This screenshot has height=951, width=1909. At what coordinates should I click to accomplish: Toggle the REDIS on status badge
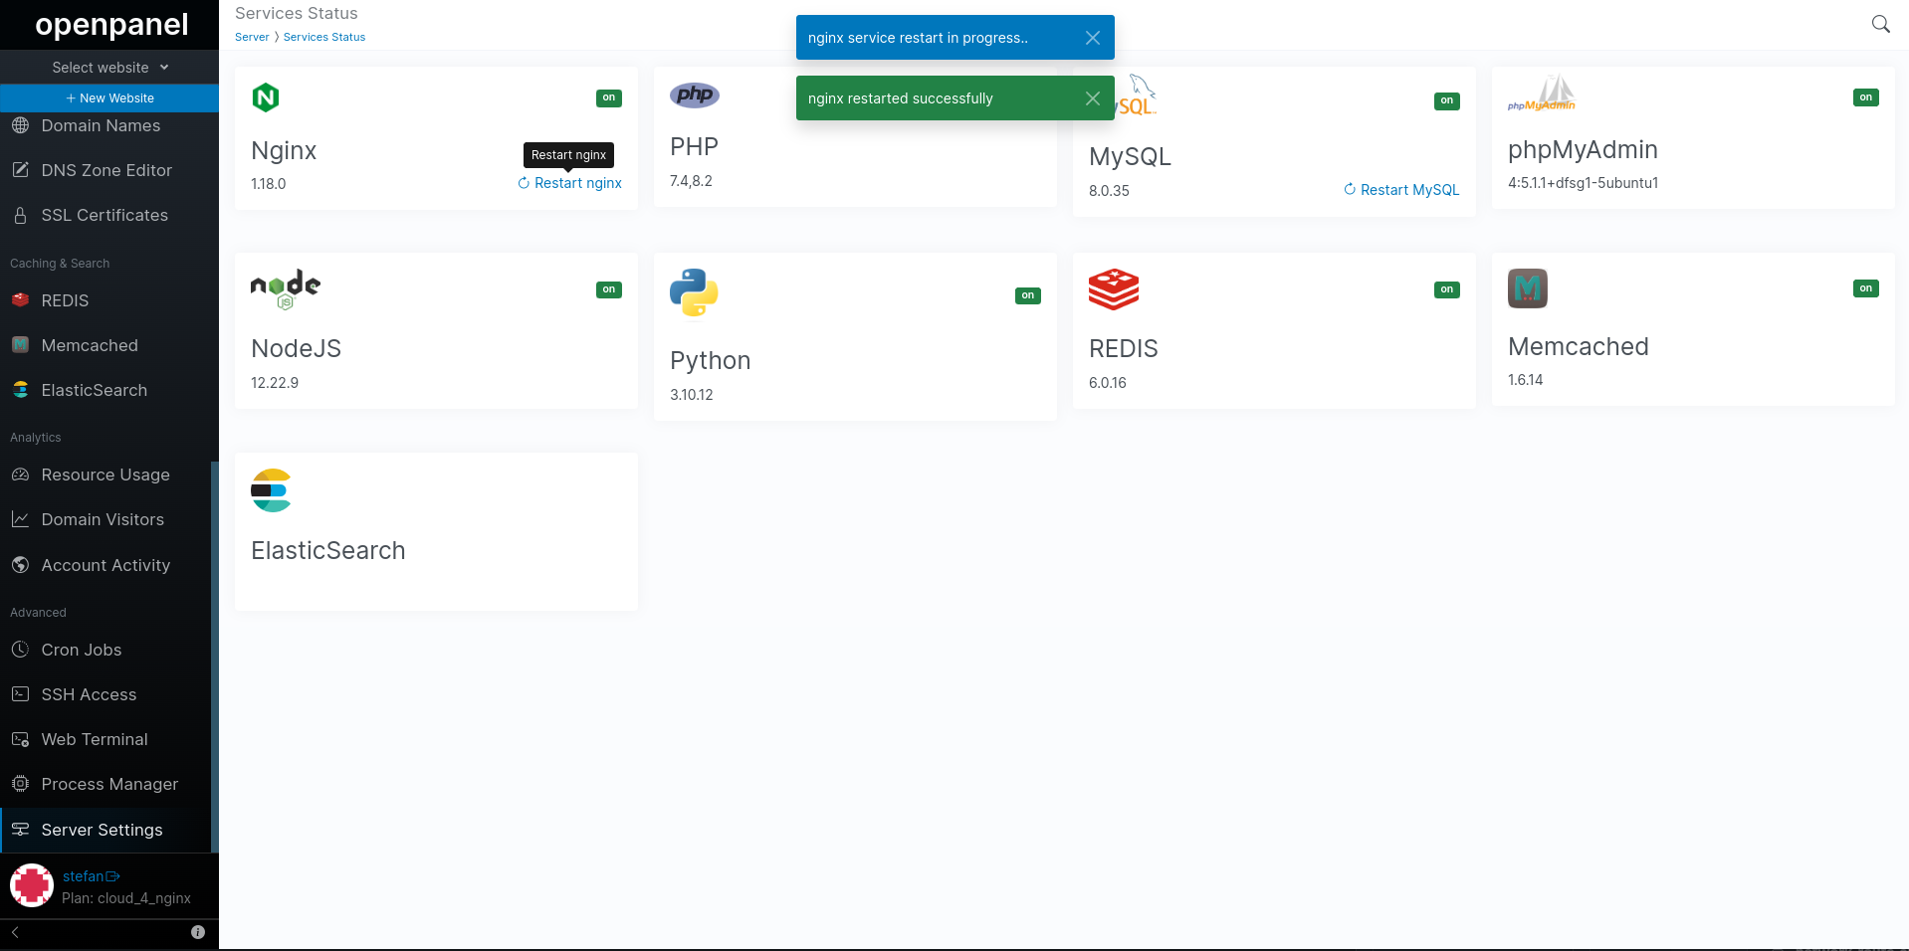(x=1447, y=289)
